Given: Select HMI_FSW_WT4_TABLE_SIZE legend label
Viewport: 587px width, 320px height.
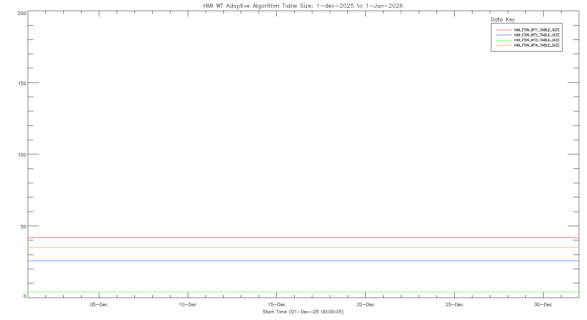Looking at the screenshot, I should [536, 46].
